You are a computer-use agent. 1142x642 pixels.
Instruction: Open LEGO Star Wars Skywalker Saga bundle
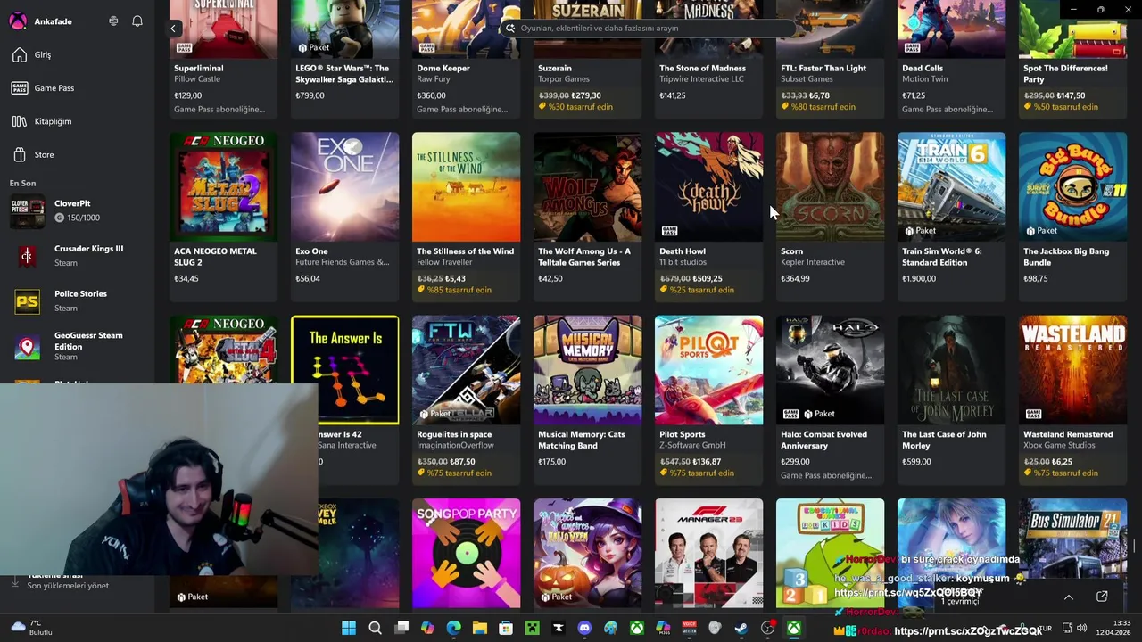pos(345,60)
